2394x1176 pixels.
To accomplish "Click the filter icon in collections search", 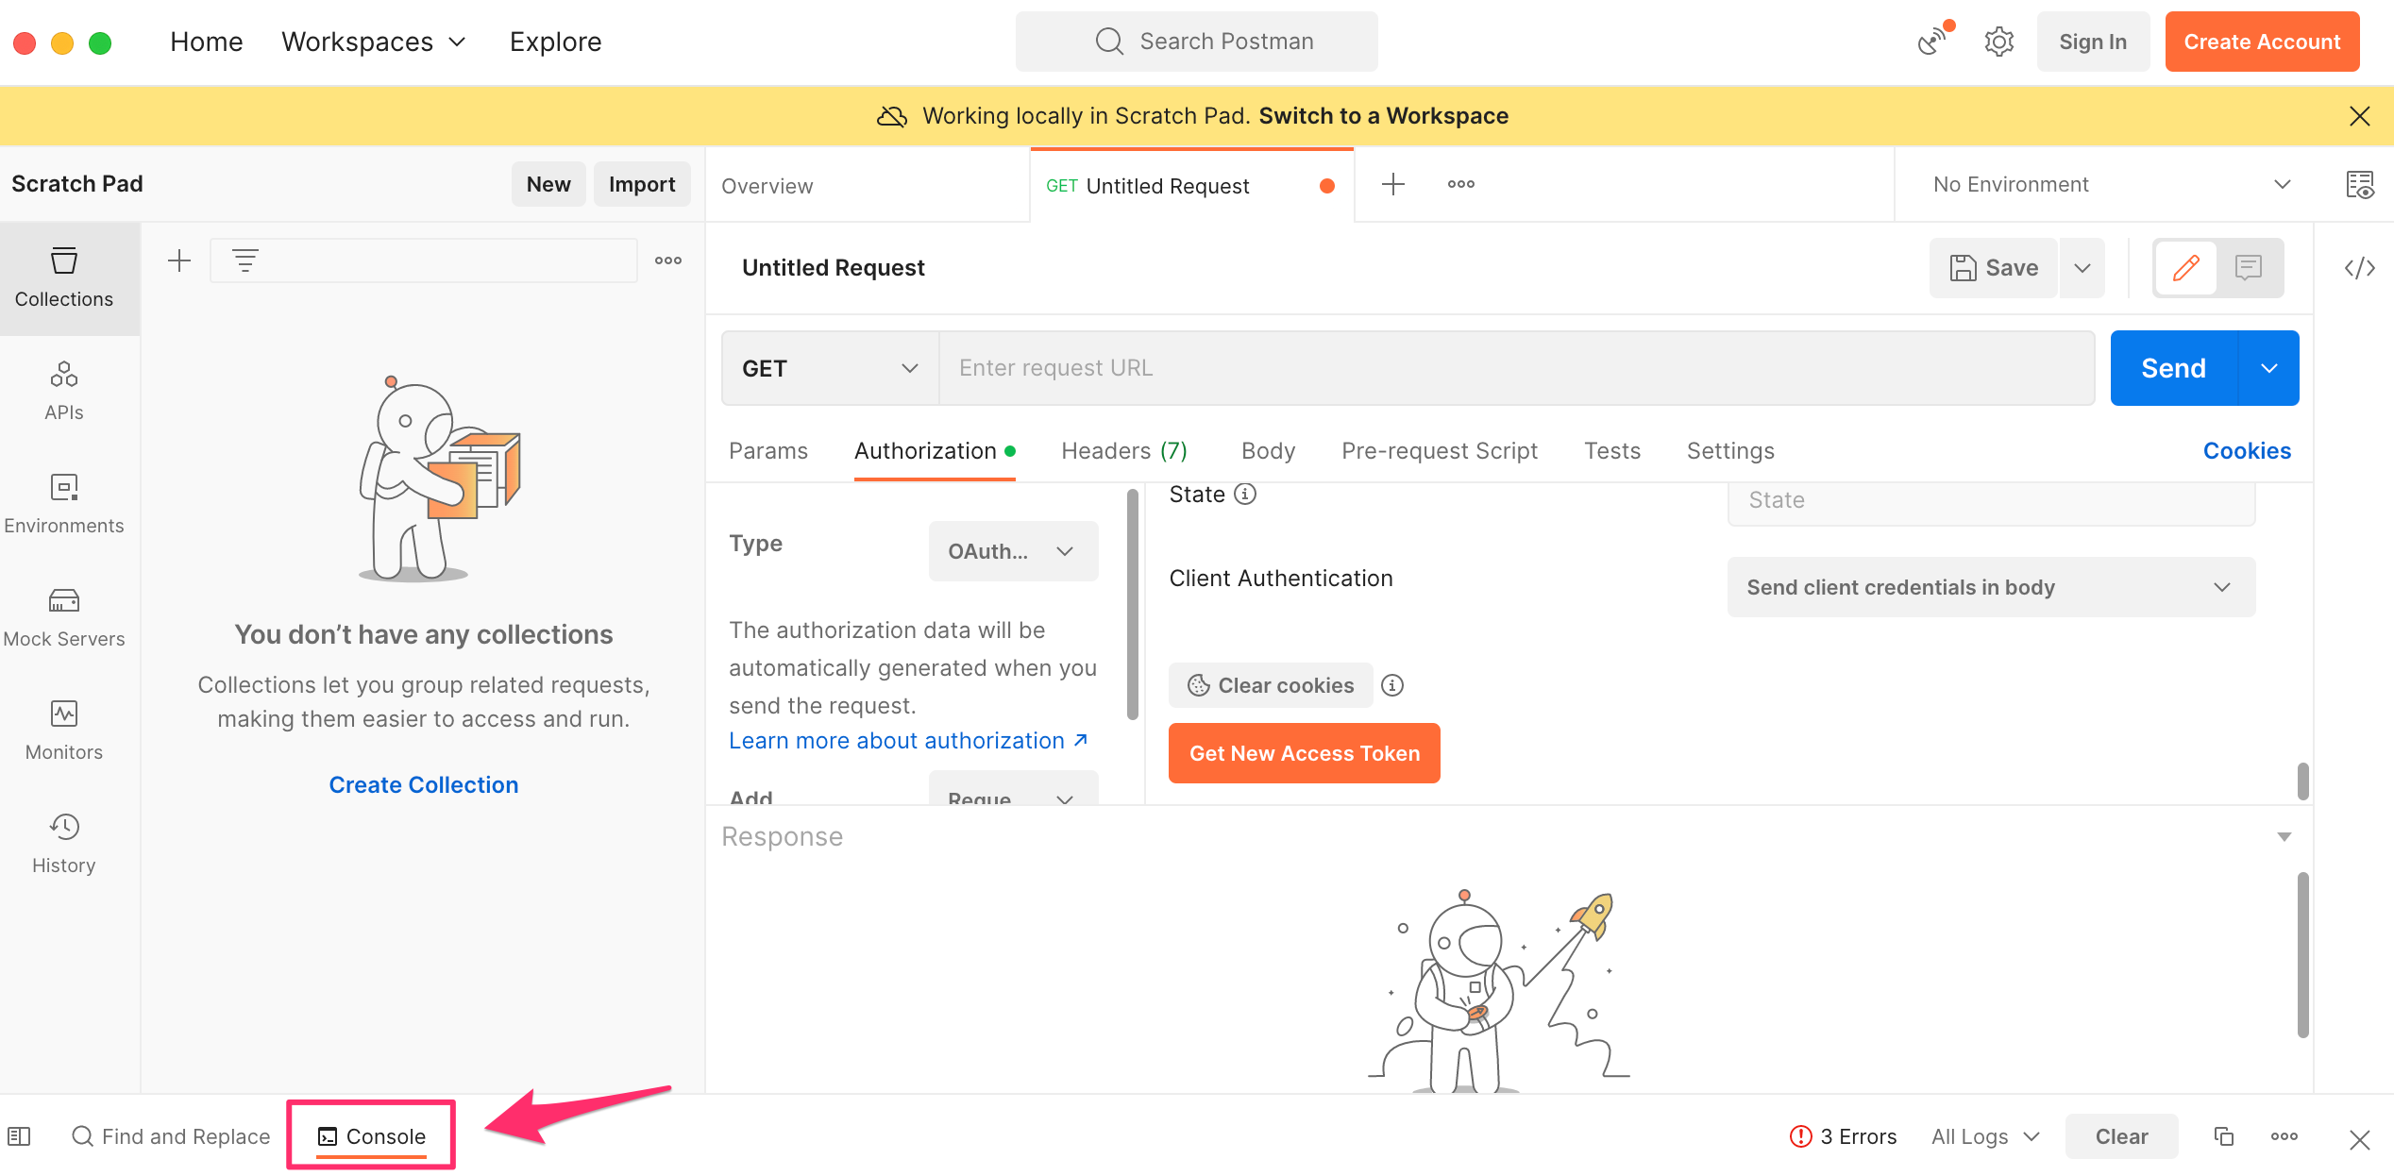I will coord(245,260).
